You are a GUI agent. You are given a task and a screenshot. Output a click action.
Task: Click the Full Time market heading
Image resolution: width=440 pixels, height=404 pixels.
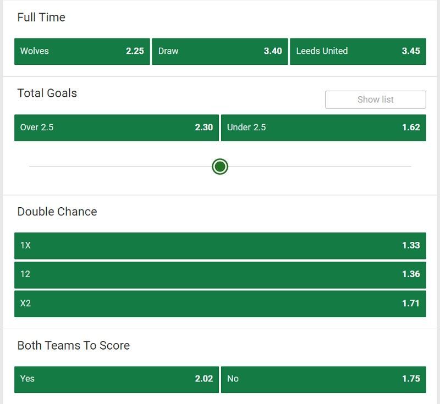click(41, 18)
